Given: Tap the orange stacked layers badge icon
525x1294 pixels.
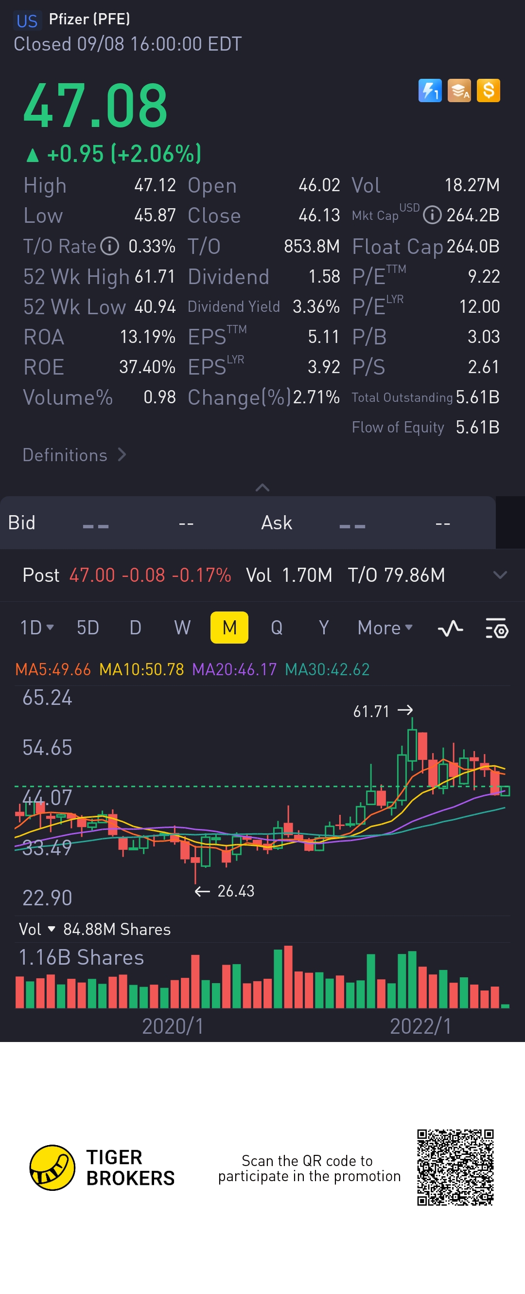Looking at the screenshot, I should click(459, 90).
